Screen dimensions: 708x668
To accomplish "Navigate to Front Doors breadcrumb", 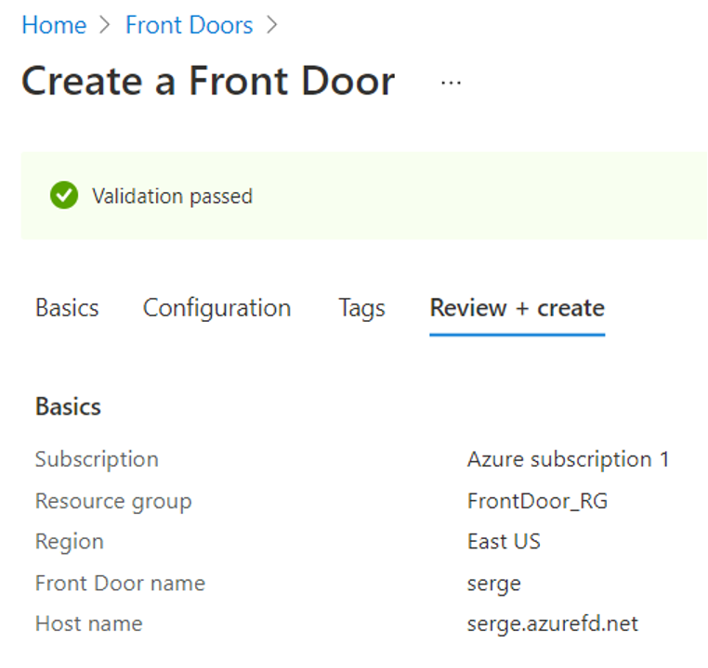I will click(x=190, y=25).
